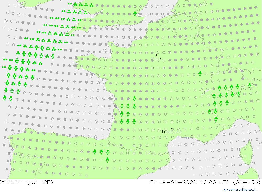Click the Paris city label
The height and width of the screenshot is (192, 262).
[x=156, y=58]
